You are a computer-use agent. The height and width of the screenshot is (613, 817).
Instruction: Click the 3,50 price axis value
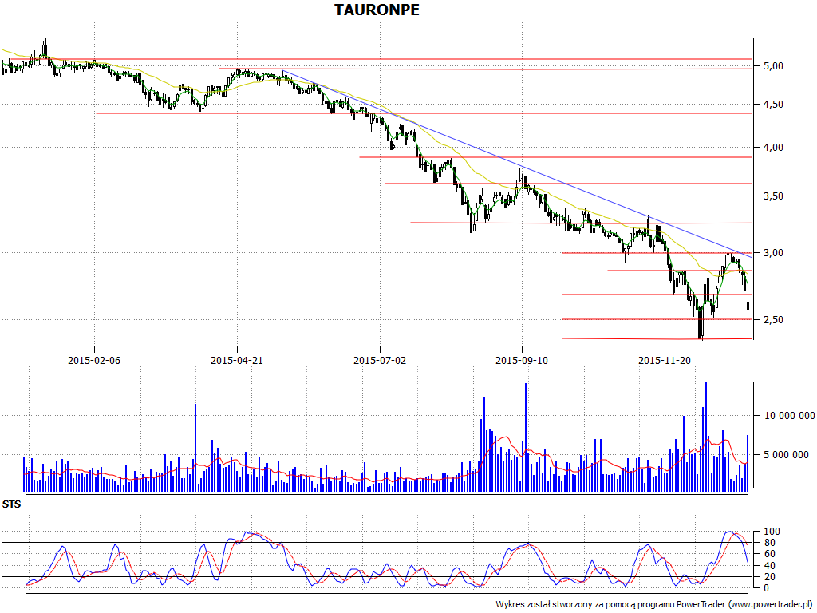pos(773,196)
